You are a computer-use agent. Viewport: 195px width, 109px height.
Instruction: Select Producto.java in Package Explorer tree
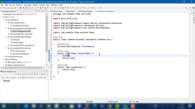click(x=18, y=42)
